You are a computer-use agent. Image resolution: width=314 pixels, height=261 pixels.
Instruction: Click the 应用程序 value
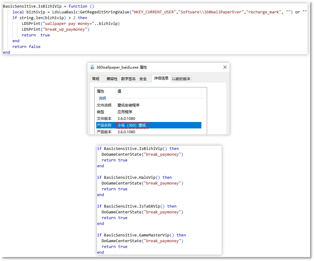pyautogui.click(x=125, y=112)
